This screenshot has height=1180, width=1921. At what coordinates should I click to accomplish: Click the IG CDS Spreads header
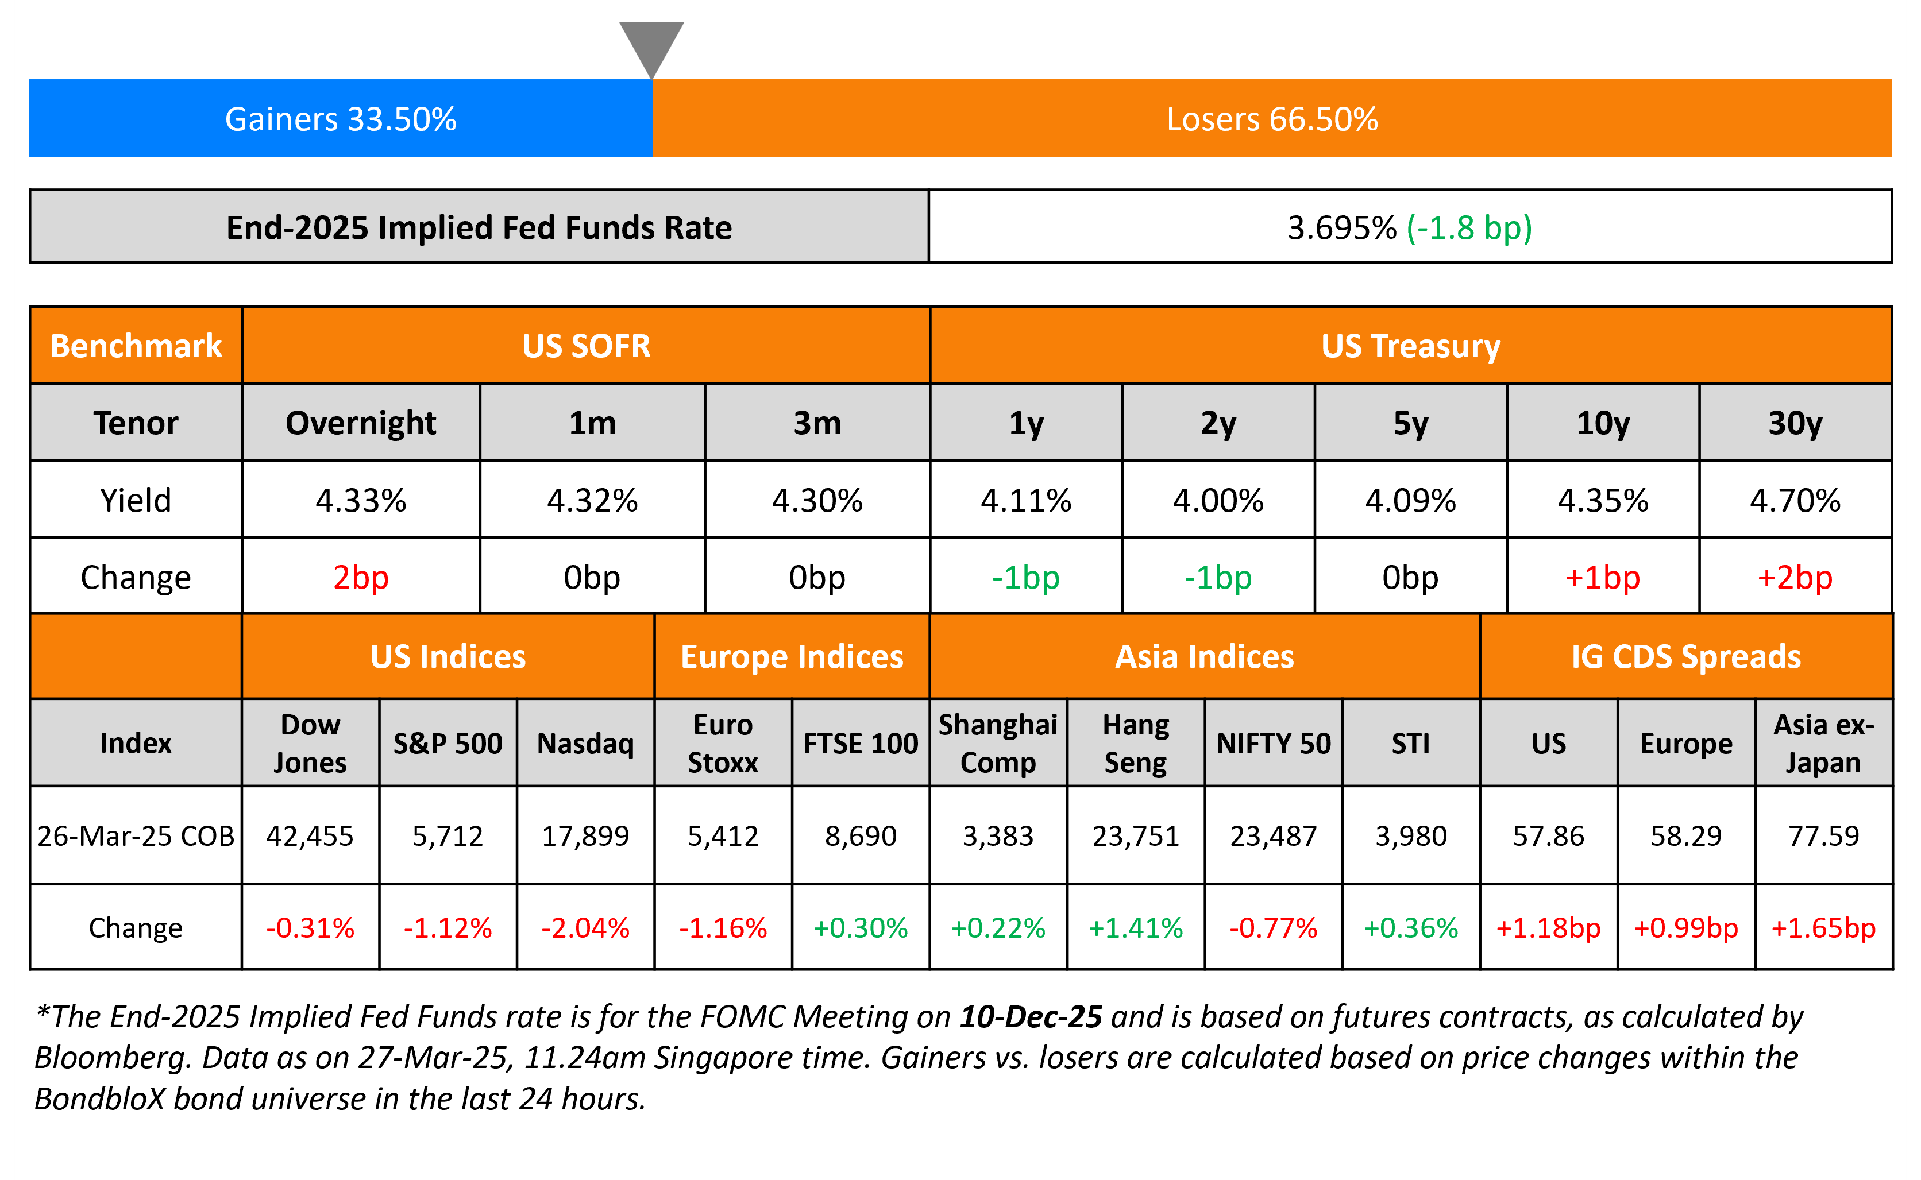(x=1685, y=656)
